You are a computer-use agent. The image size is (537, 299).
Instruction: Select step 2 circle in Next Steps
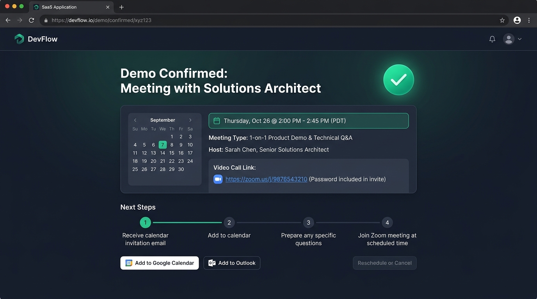tap(229, 223)
